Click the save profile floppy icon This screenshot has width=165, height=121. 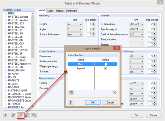(27, 115)
